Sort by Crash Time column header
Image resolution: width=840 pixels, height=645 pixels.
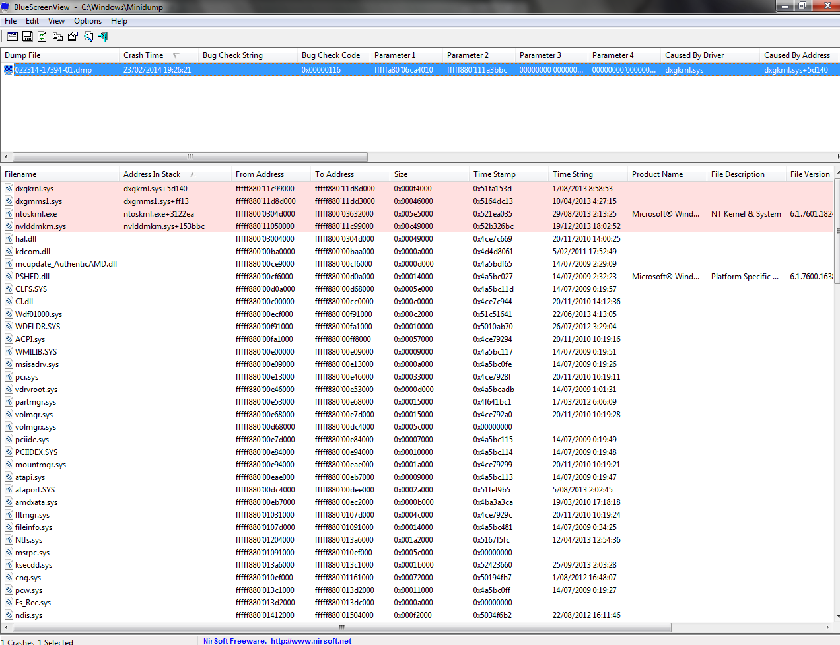[143, 55]
